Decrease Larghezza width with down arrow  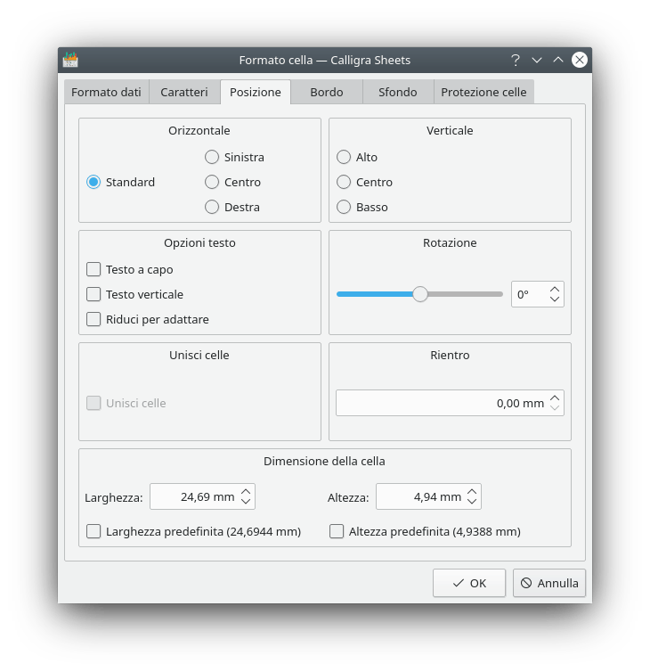[x=246, y=502]
